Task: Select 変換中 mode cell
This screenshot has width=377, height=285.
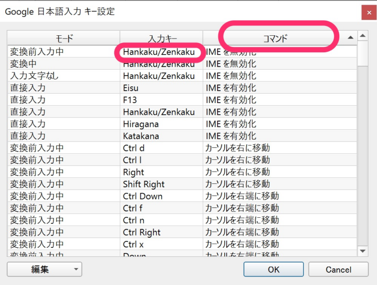Action: 64,64
